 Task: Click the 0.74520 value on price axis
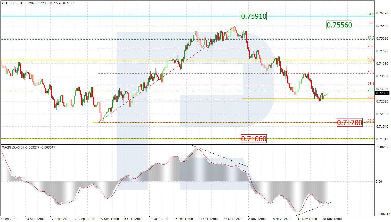[x=382, y=51]
